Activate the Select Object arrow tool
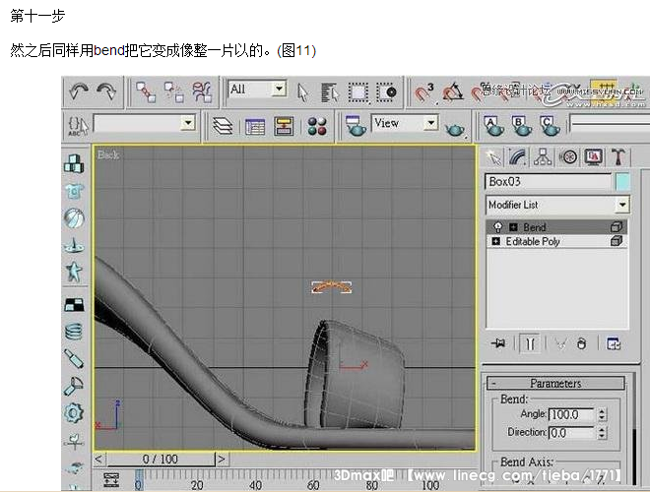 click(x=302, y=92)
